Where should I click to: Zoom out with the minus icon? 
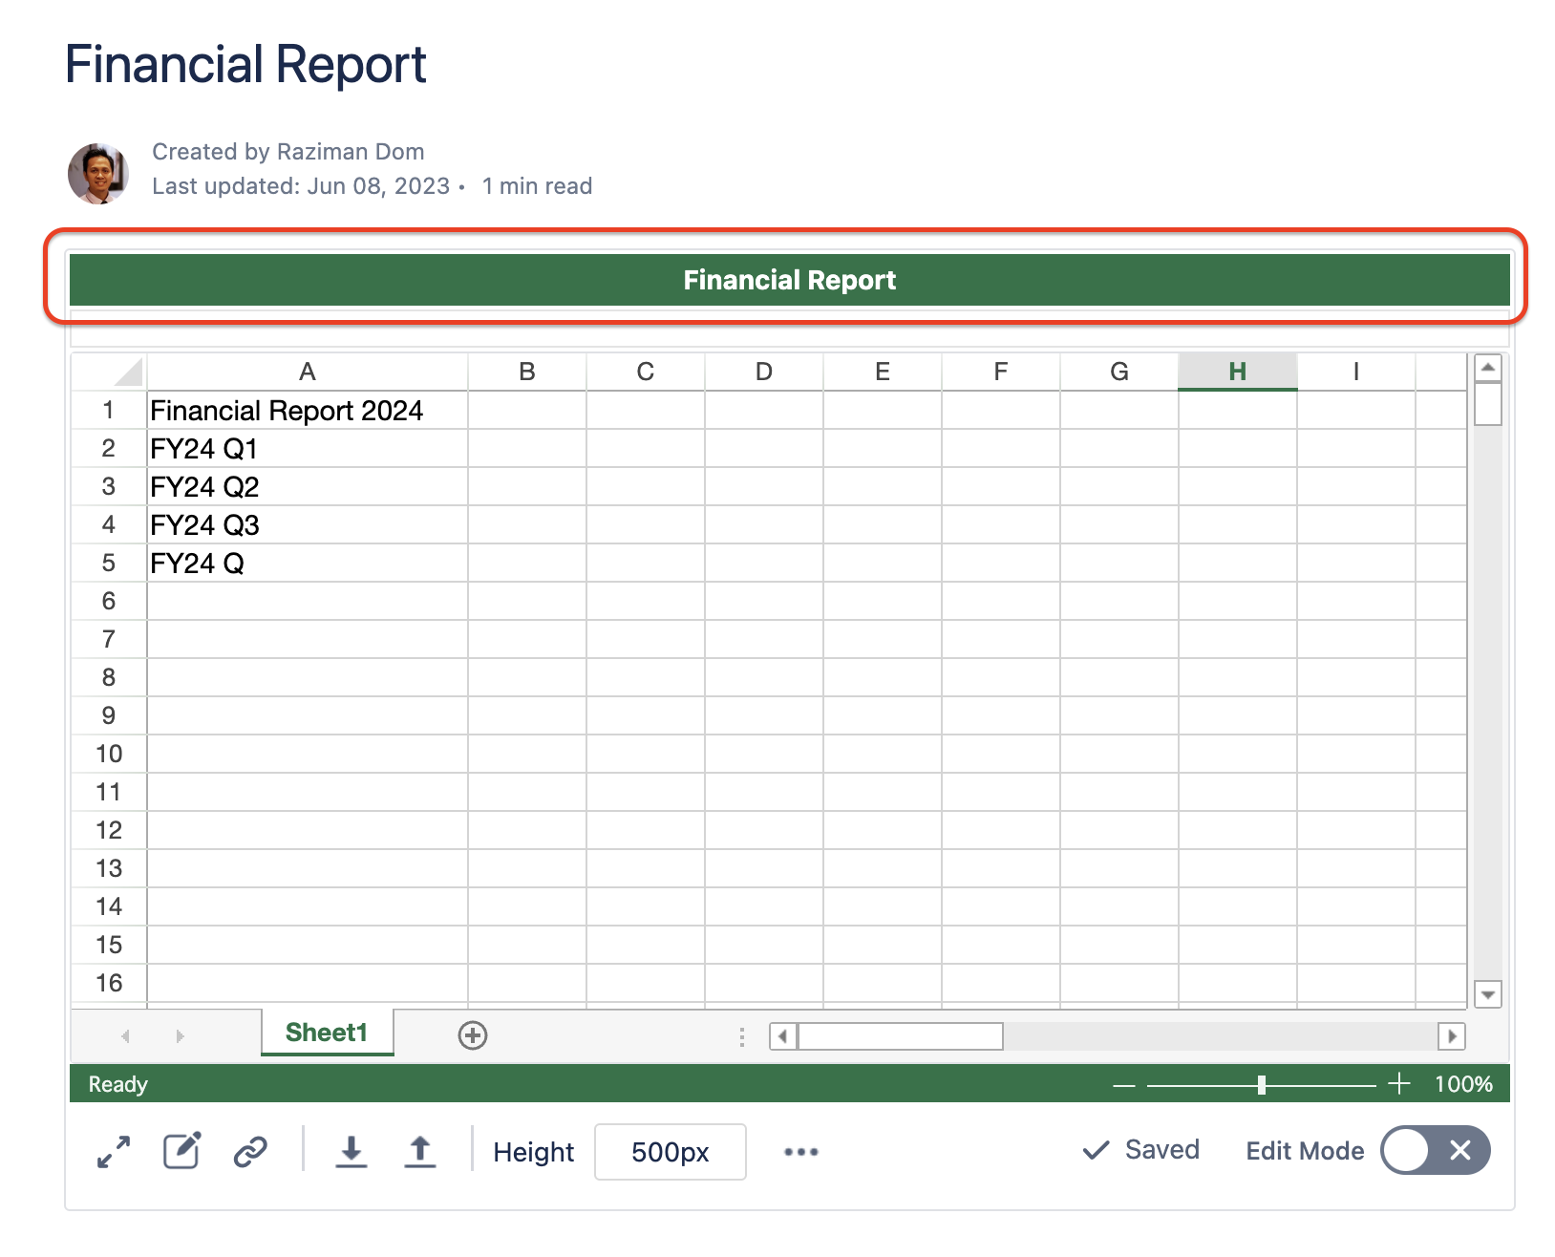click(1124, 1084)
